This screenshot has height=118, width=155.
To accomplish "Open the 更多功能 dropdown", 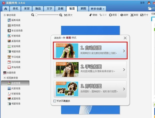I will [97, 9].
